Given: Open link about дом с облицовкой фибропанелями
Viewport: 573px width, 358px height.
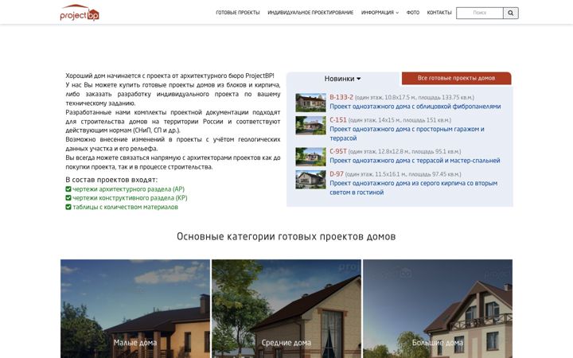Looking at the screenshot, I should [415, 107].
